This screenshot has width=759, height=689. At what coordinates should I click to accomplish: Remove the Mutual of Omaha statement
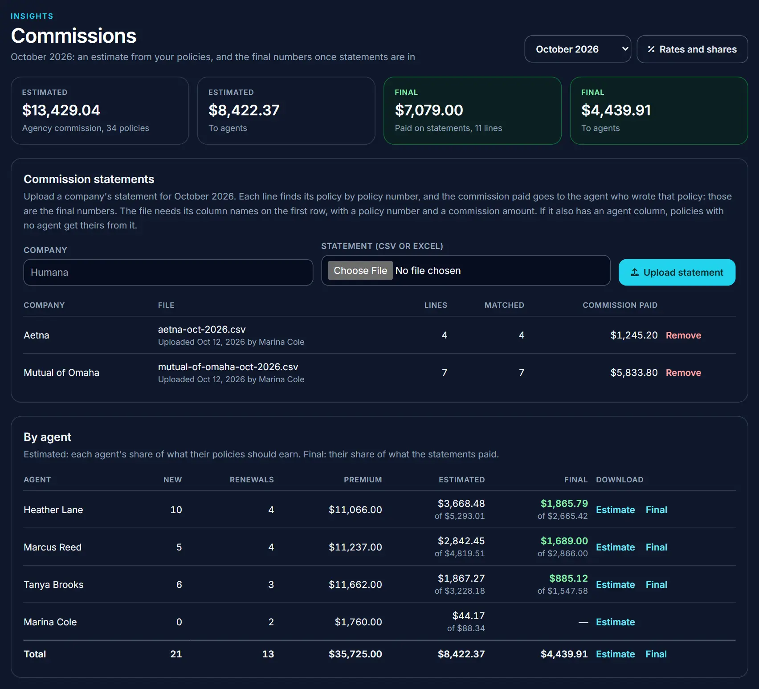[683, 373]
